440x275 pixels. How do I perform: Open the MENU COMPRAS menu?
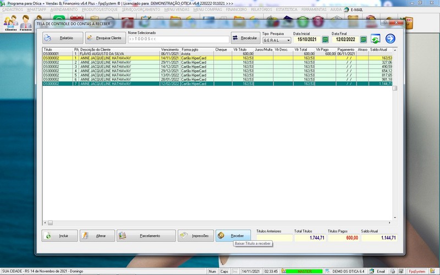coord(208,9)
